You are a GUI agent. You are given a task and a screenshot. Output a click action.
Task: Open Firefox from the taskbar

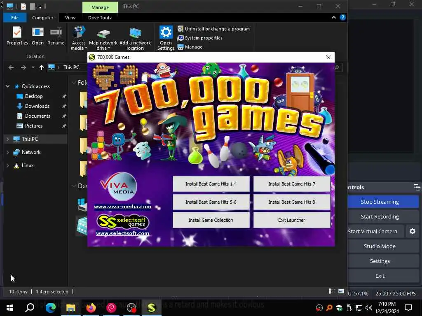pyautogui.click(x=91, y=308)
